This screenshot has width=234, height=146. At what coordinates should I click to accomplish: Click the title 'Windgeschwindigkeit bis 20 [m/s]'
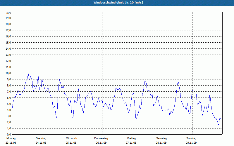(118, 3)
